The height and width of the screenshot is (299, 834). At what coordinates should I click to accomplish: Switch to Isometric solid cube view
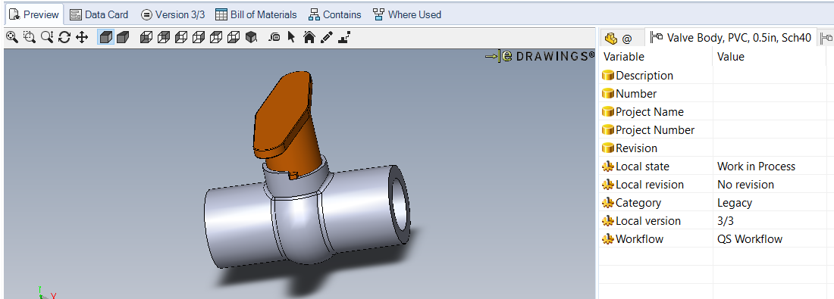251,37
